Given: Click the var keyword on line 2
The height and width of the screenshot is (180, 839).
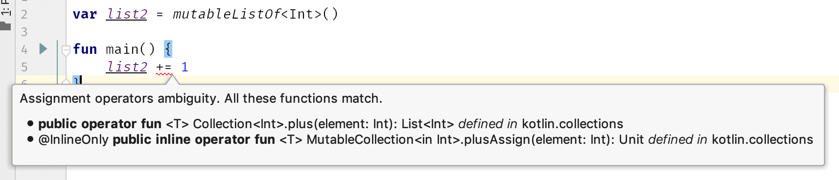Looking at the screenshot, I should (x=85, y=14).
